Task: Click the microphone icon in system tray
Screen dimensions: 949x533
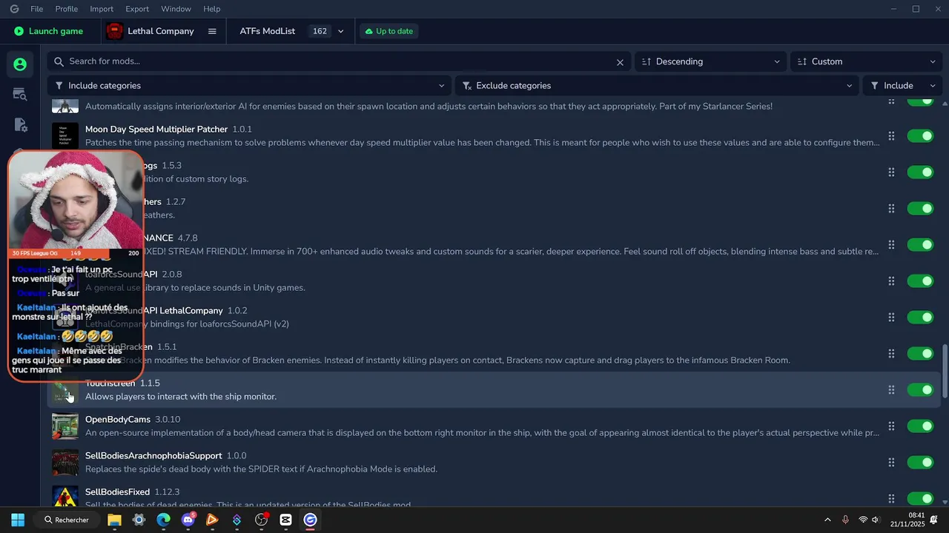Action: click(x=846, y=520)
